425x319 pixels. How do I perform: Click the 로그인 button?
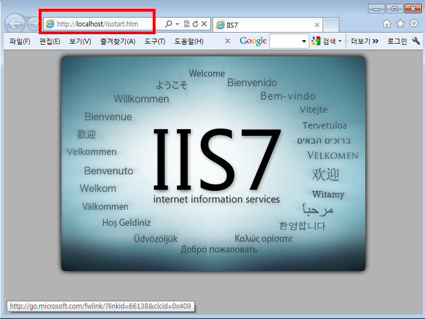[397, 41]
